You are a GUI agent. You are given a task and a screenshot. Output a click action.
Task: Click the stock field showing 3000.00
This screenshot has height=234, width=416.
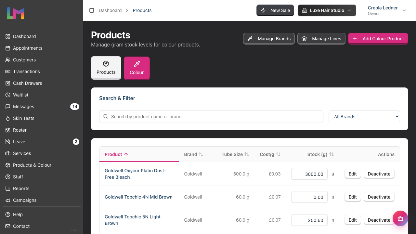pyautogui.click(x=309, y=174)
